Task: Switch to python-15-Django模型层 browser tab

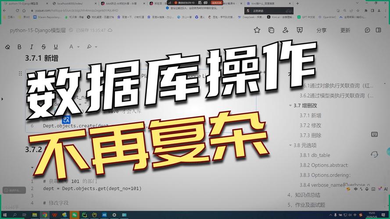Action: 25,4
